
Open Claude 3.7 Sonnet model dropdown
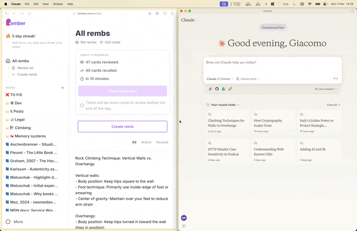[220, 79]
